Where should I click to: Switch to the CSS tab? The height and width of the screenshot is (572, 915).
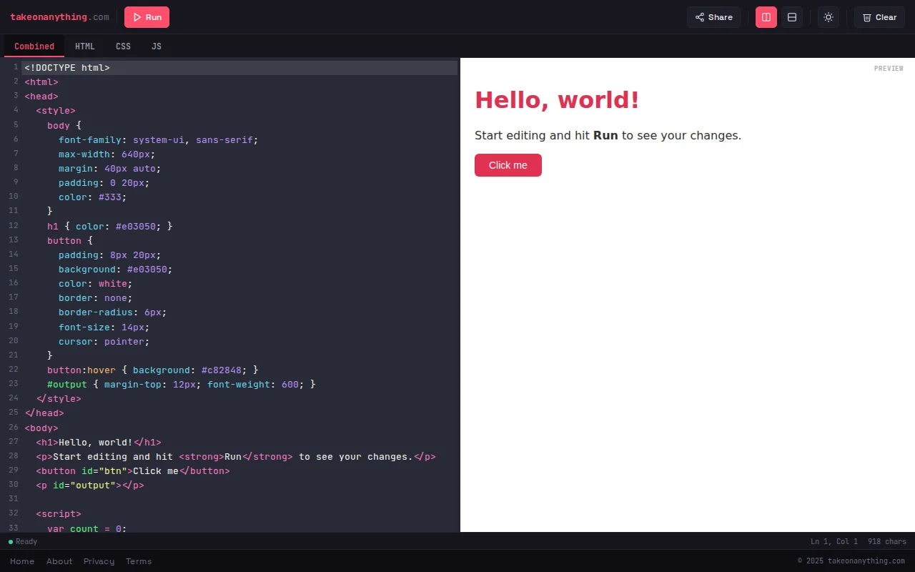[x=123, y=46]
